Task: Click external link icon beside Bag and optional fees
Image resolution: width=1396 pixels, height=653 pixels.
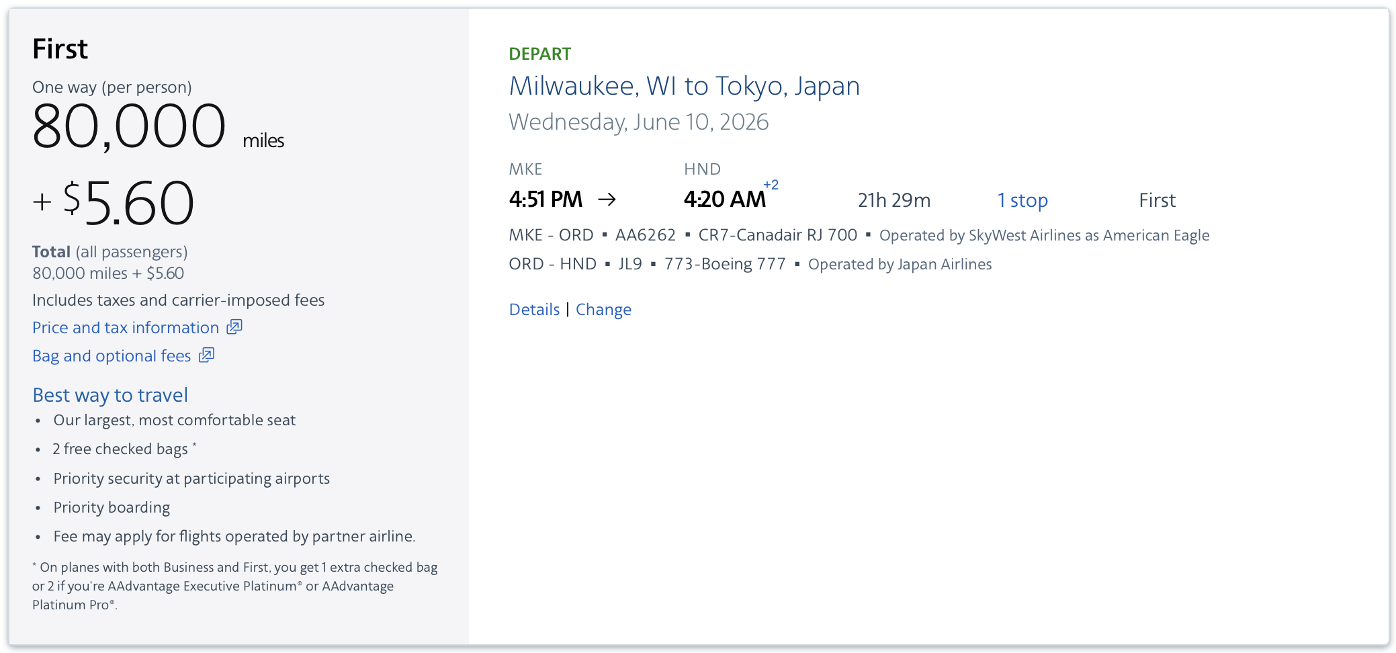Action: (x=206, y=355)
